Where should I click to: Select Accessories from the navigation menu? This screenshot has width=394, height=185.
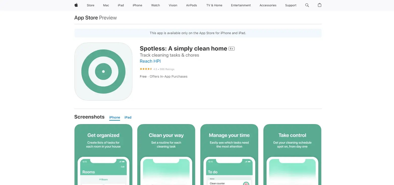point(268,5)
